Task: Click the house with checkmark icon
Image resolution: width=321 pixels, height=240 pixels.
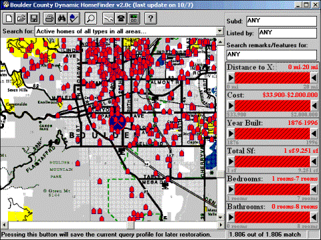Action: tap(74, 18)
